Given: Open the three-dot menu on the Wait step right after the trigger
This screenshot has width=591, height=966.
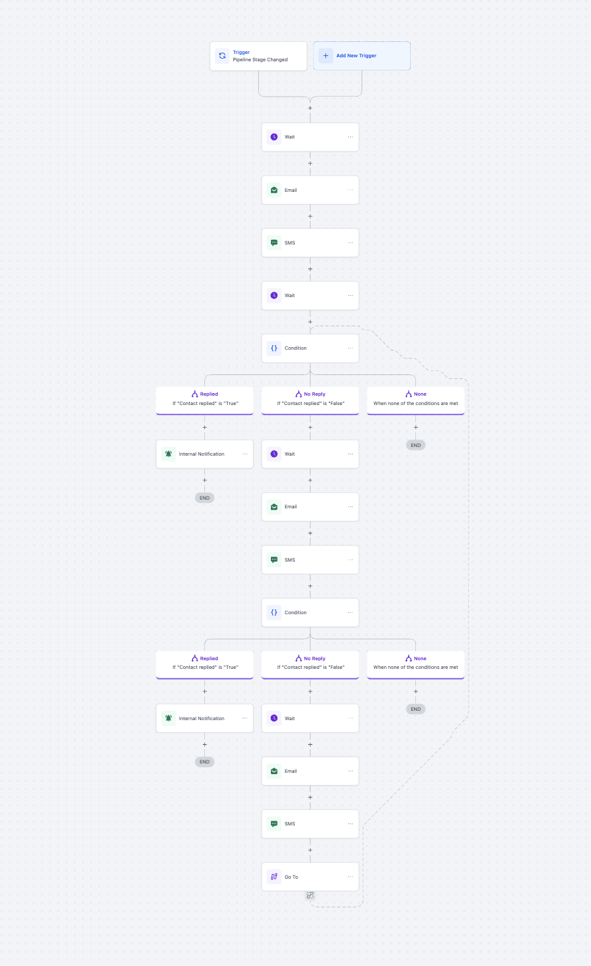Looking at the screenshot, I should [x=350, y=137].
